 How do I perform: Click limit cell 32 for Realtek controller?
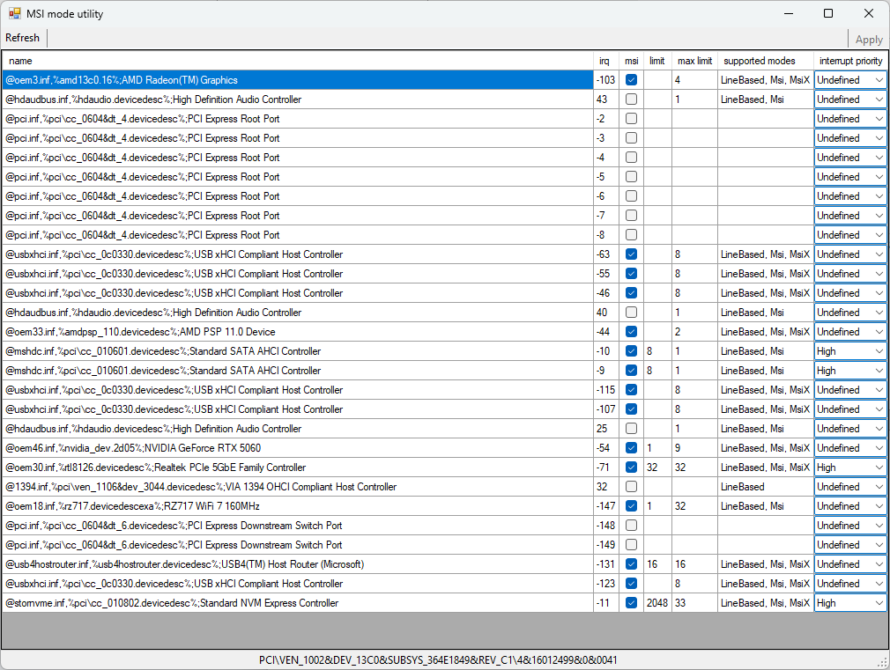(657, 468)
